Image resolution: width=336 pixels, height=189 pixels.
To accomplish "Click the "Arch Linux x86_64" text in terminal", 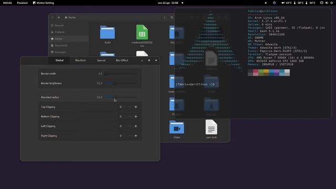I will pyautogui.click(x=269, y=18).
